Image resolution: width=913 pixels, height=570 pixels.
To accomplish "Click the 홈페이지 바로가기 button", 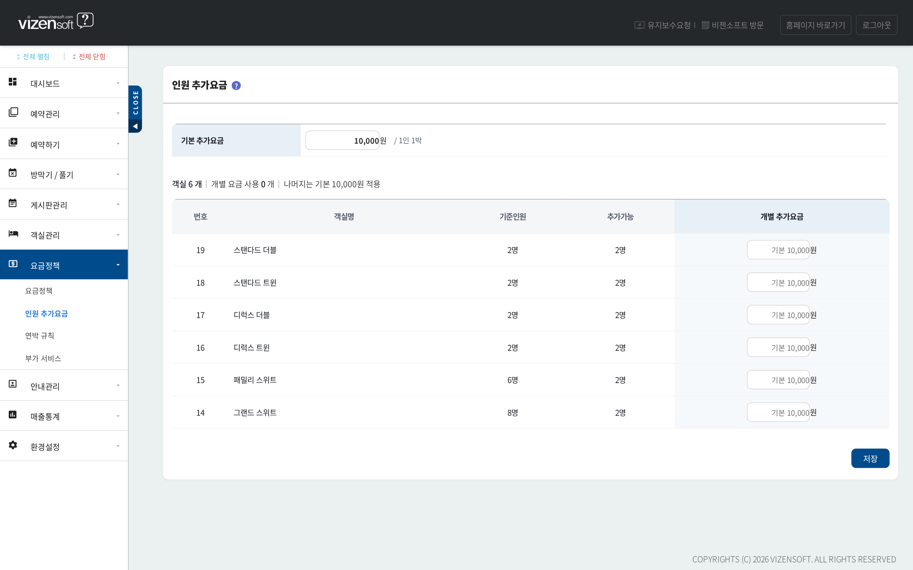I will [815, 25].
